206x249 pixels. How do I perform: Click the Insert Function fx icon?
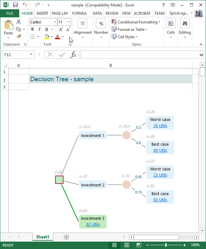tap(73, 55)
